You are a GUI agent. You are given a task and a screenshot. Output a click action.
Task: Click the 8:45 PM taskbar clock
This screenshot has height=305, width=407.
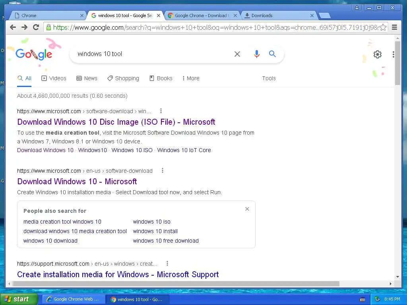click(392, 299)
